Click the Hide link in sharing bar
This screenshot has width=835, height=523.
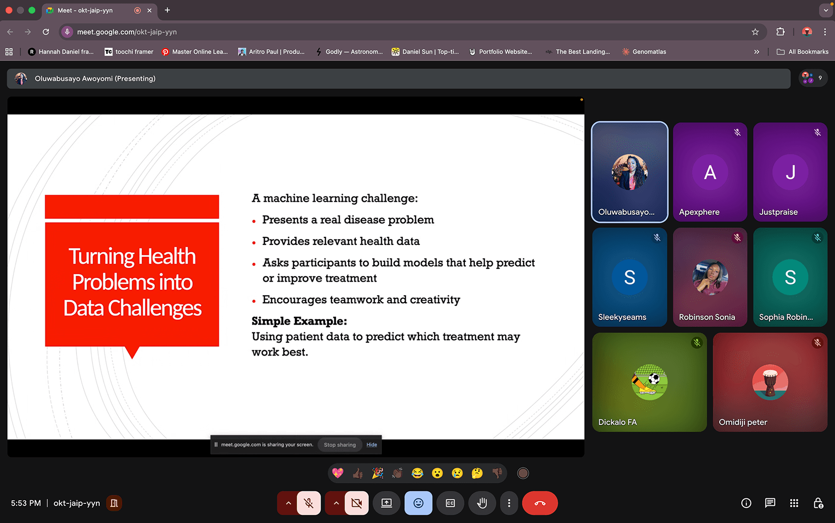coord(372,445)
